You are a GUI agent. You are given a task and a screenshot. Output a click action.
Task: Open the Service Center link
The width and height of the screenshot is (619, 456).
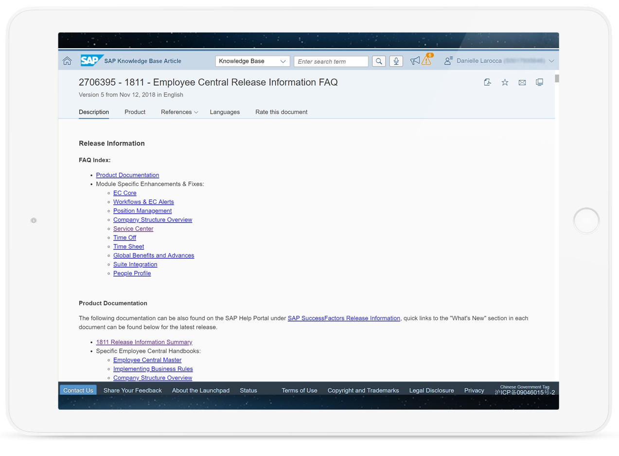coord(133,229)
